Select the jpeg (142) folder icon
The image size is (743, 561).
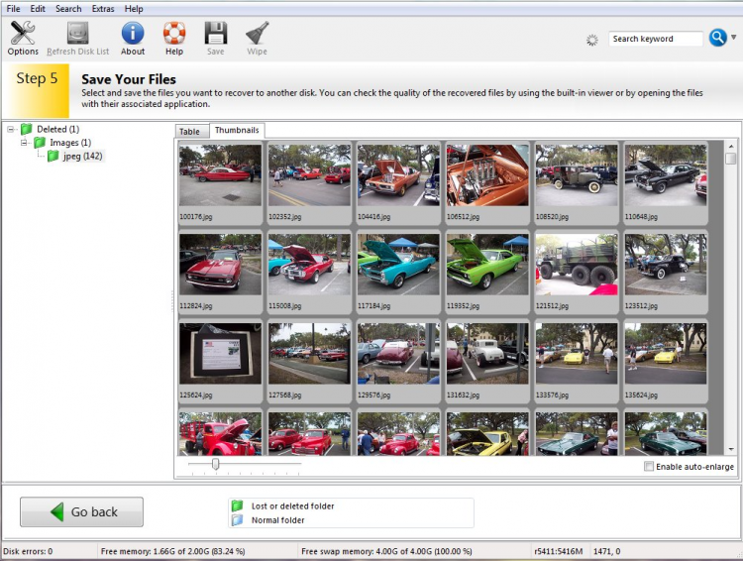tap(53, 156)
